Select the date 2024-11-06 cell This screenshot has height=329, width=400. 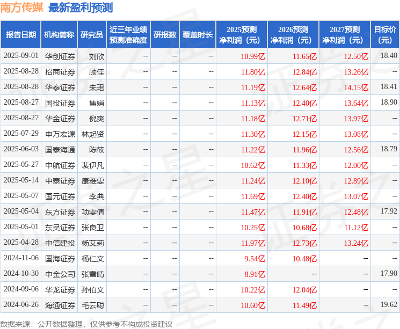click(21, 258)
